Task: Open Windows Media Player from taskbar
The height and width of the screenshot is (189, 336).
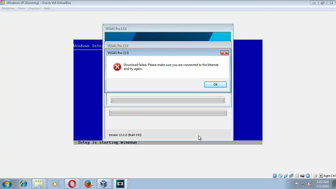Action: click(x=55, y=184)
